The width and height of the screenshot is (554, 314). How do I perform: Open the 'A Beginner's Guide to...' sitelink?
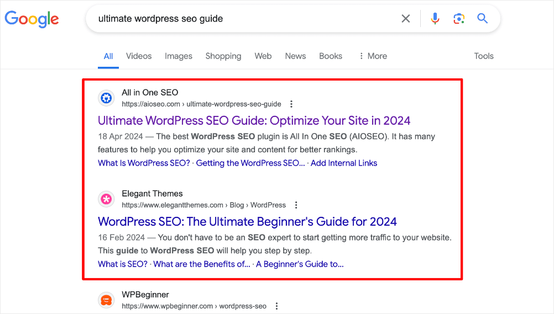(300, 264)
